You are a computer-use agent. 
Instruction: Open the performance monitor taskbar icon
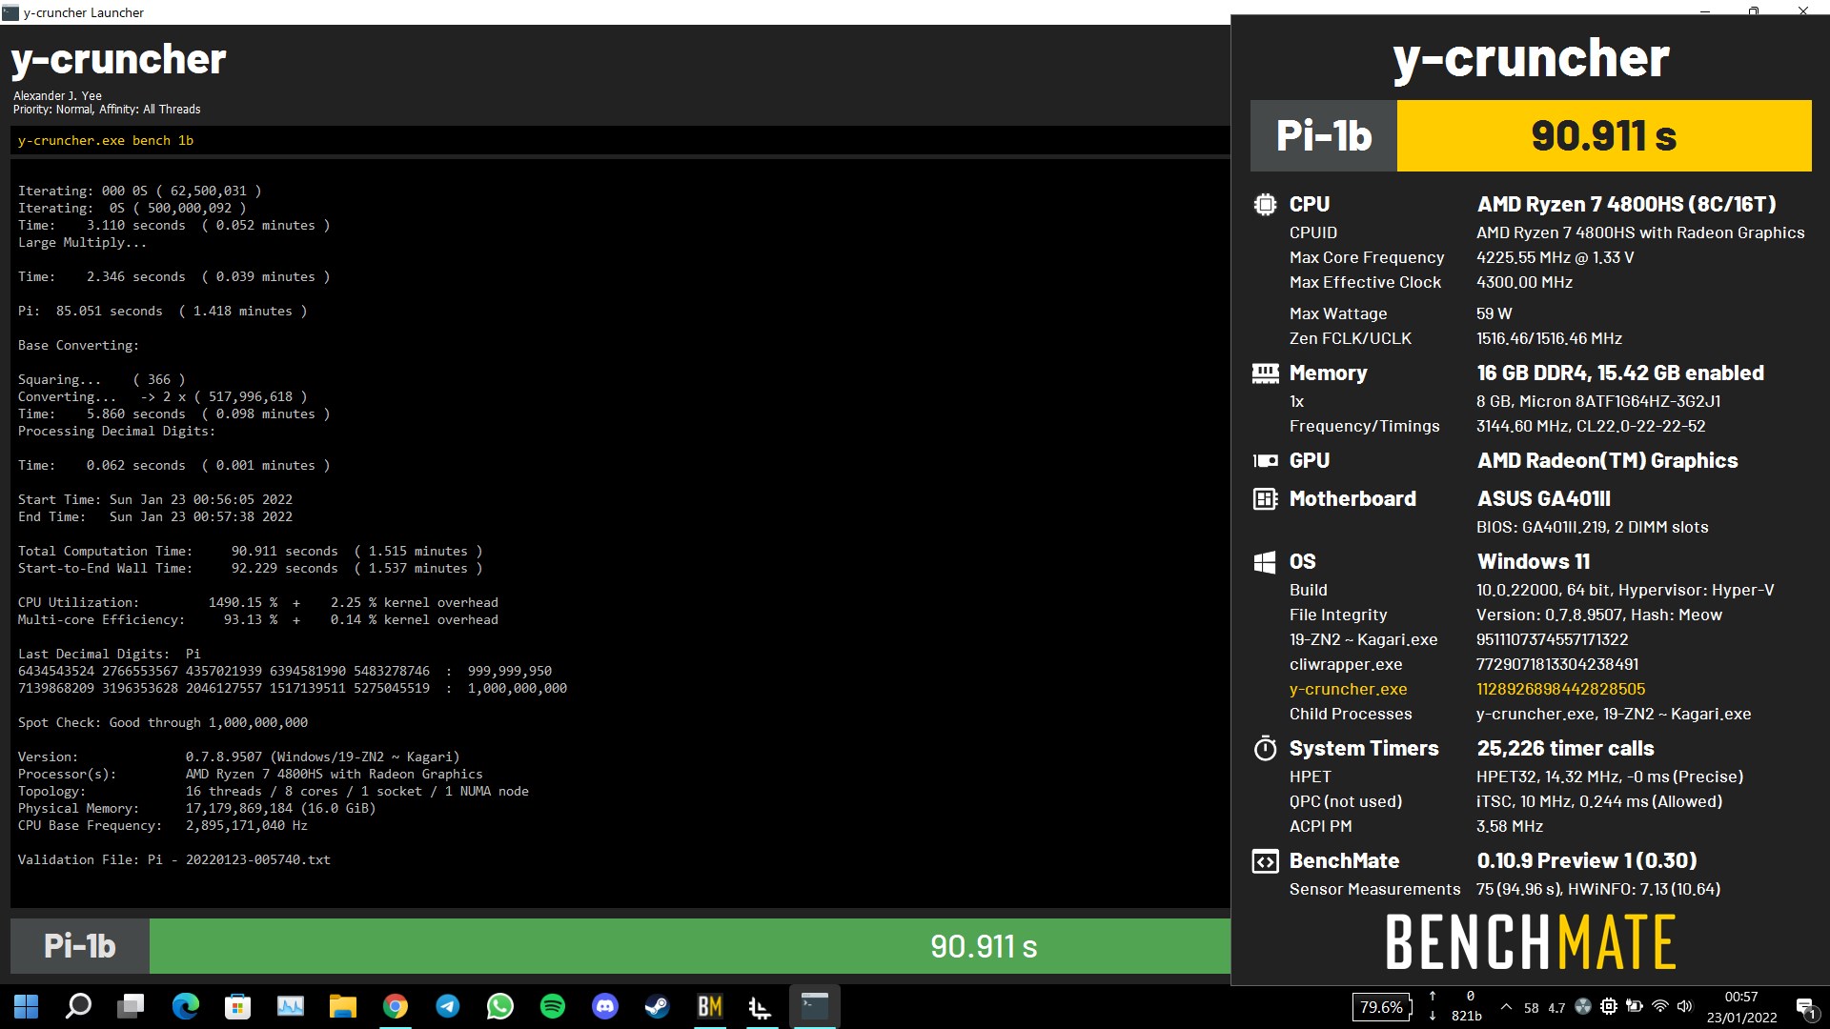[290, 1006]
